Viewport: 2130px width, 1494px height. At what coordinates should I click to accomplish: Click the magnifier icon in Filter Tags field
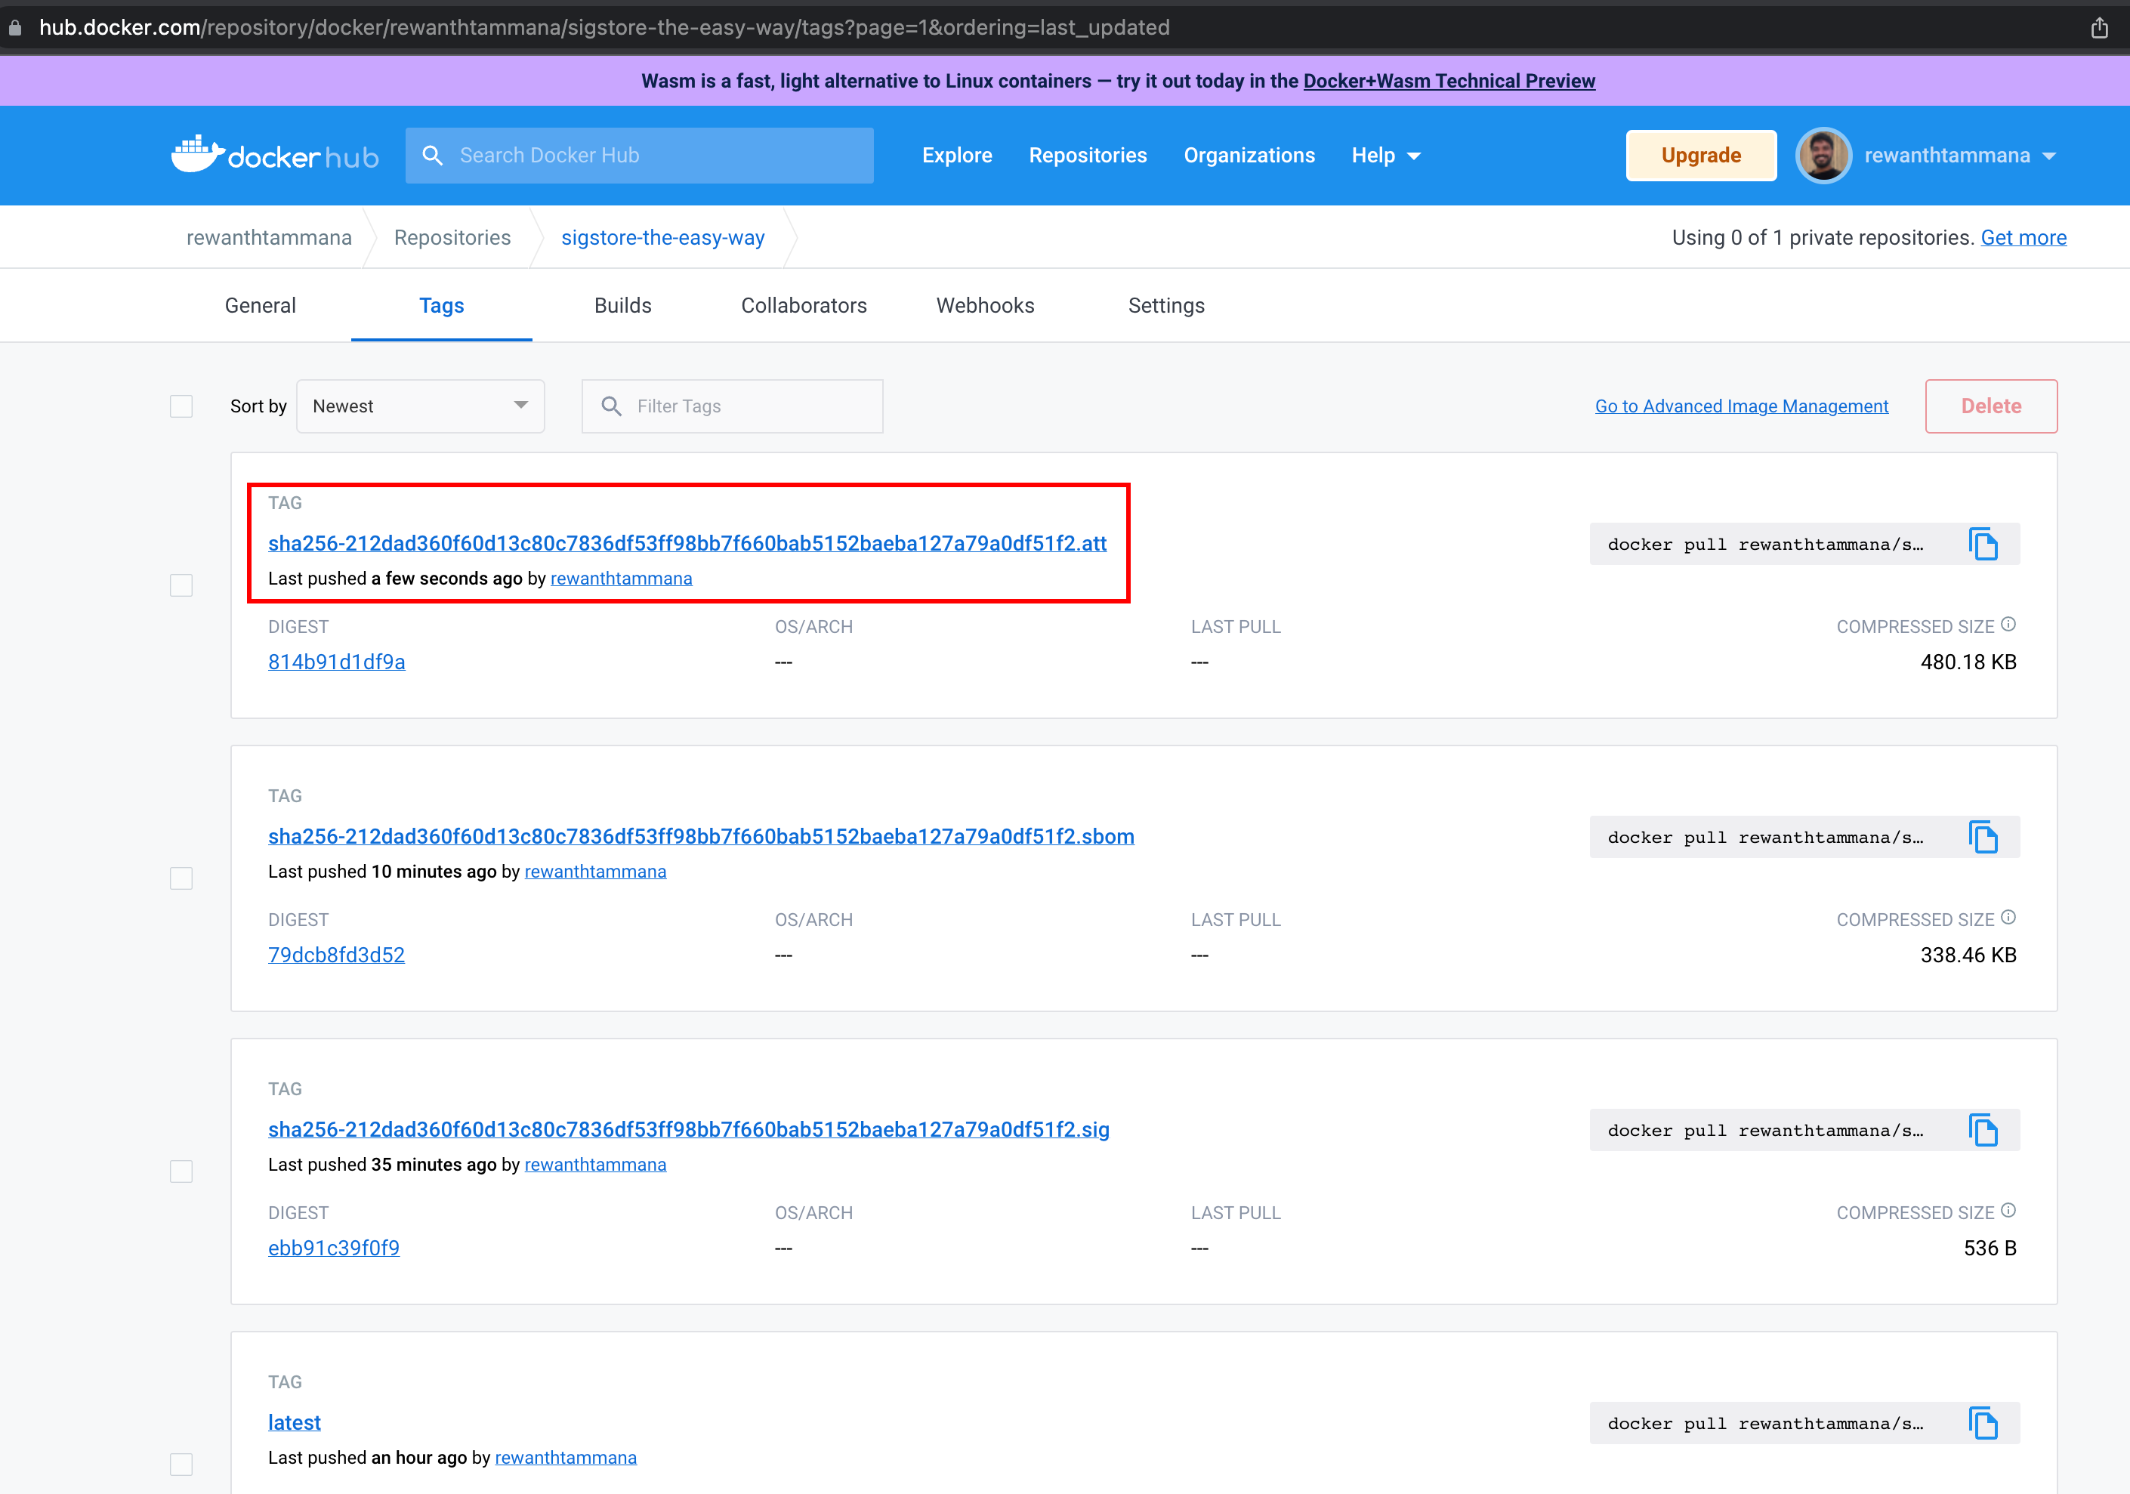tap(611, 406)
